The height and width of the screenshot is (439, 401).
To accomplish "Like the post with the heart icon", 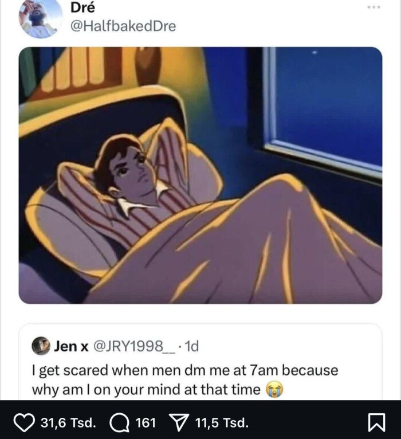I will coord(24,423).
